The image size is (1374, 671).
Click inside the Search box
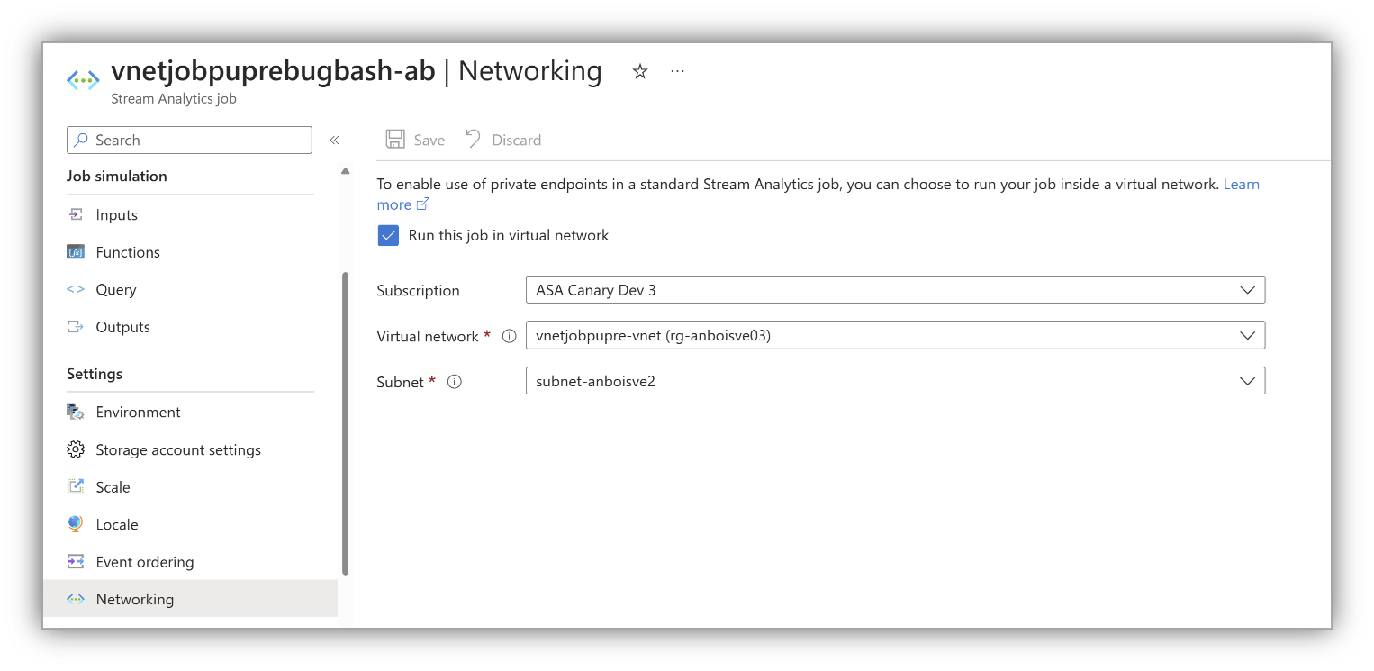pyautogui.click(x=189, y=140)
